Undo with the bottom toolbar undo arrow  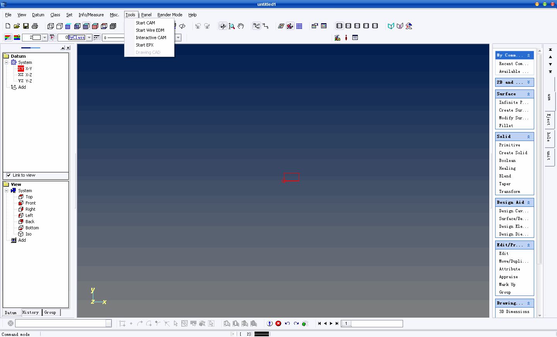click(287, 323)
